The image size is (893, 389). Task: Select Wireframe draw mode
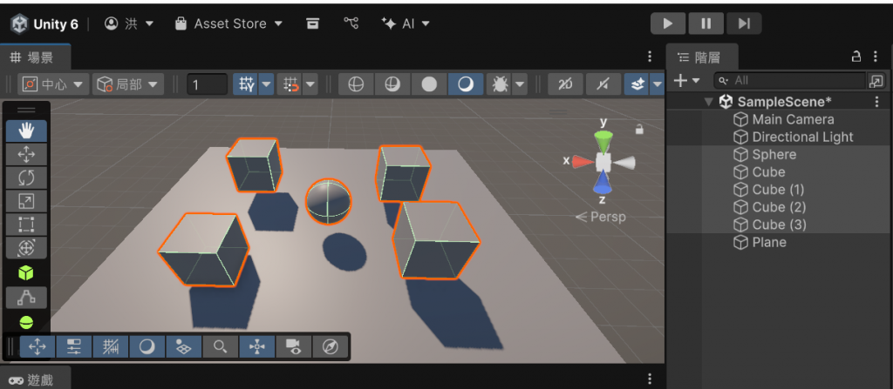click(x=356, y=84)
